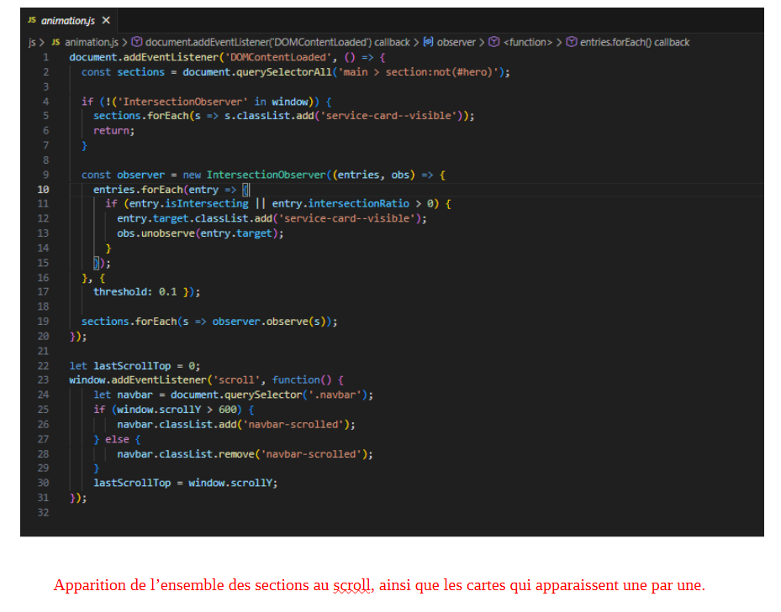The width and height of the screenshot is (781, 612).
Task: Click classList.add('navbar-scrolled') on line 26
Action: tap(254, 425)
